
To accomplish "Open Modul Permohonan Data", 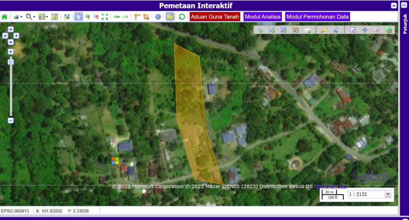I will click(x=318, y=17).
